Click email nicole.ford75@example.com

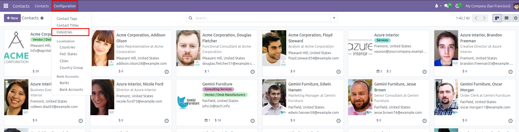139,101
